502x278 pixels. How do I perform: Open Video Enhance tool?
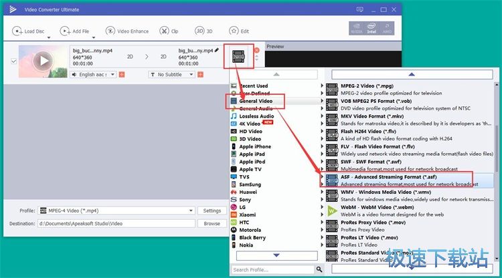click(x=127, y=31)
